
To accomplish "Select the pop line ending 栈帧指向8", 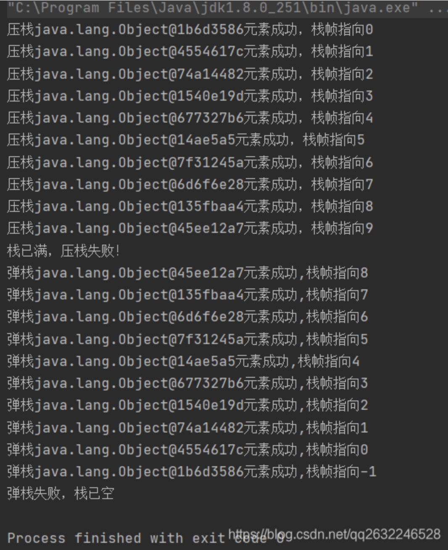I will tap(187, 273).
